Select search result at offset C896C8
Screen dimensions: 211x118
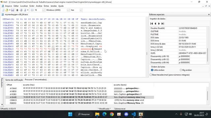80,100
